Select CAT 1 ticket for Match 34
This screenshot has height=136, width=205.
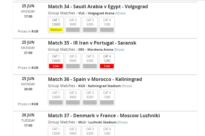pos(56,25)
